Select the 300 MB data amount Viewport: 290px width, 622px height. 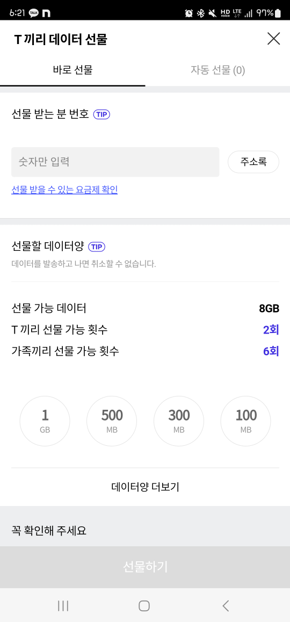coord(179,421)
